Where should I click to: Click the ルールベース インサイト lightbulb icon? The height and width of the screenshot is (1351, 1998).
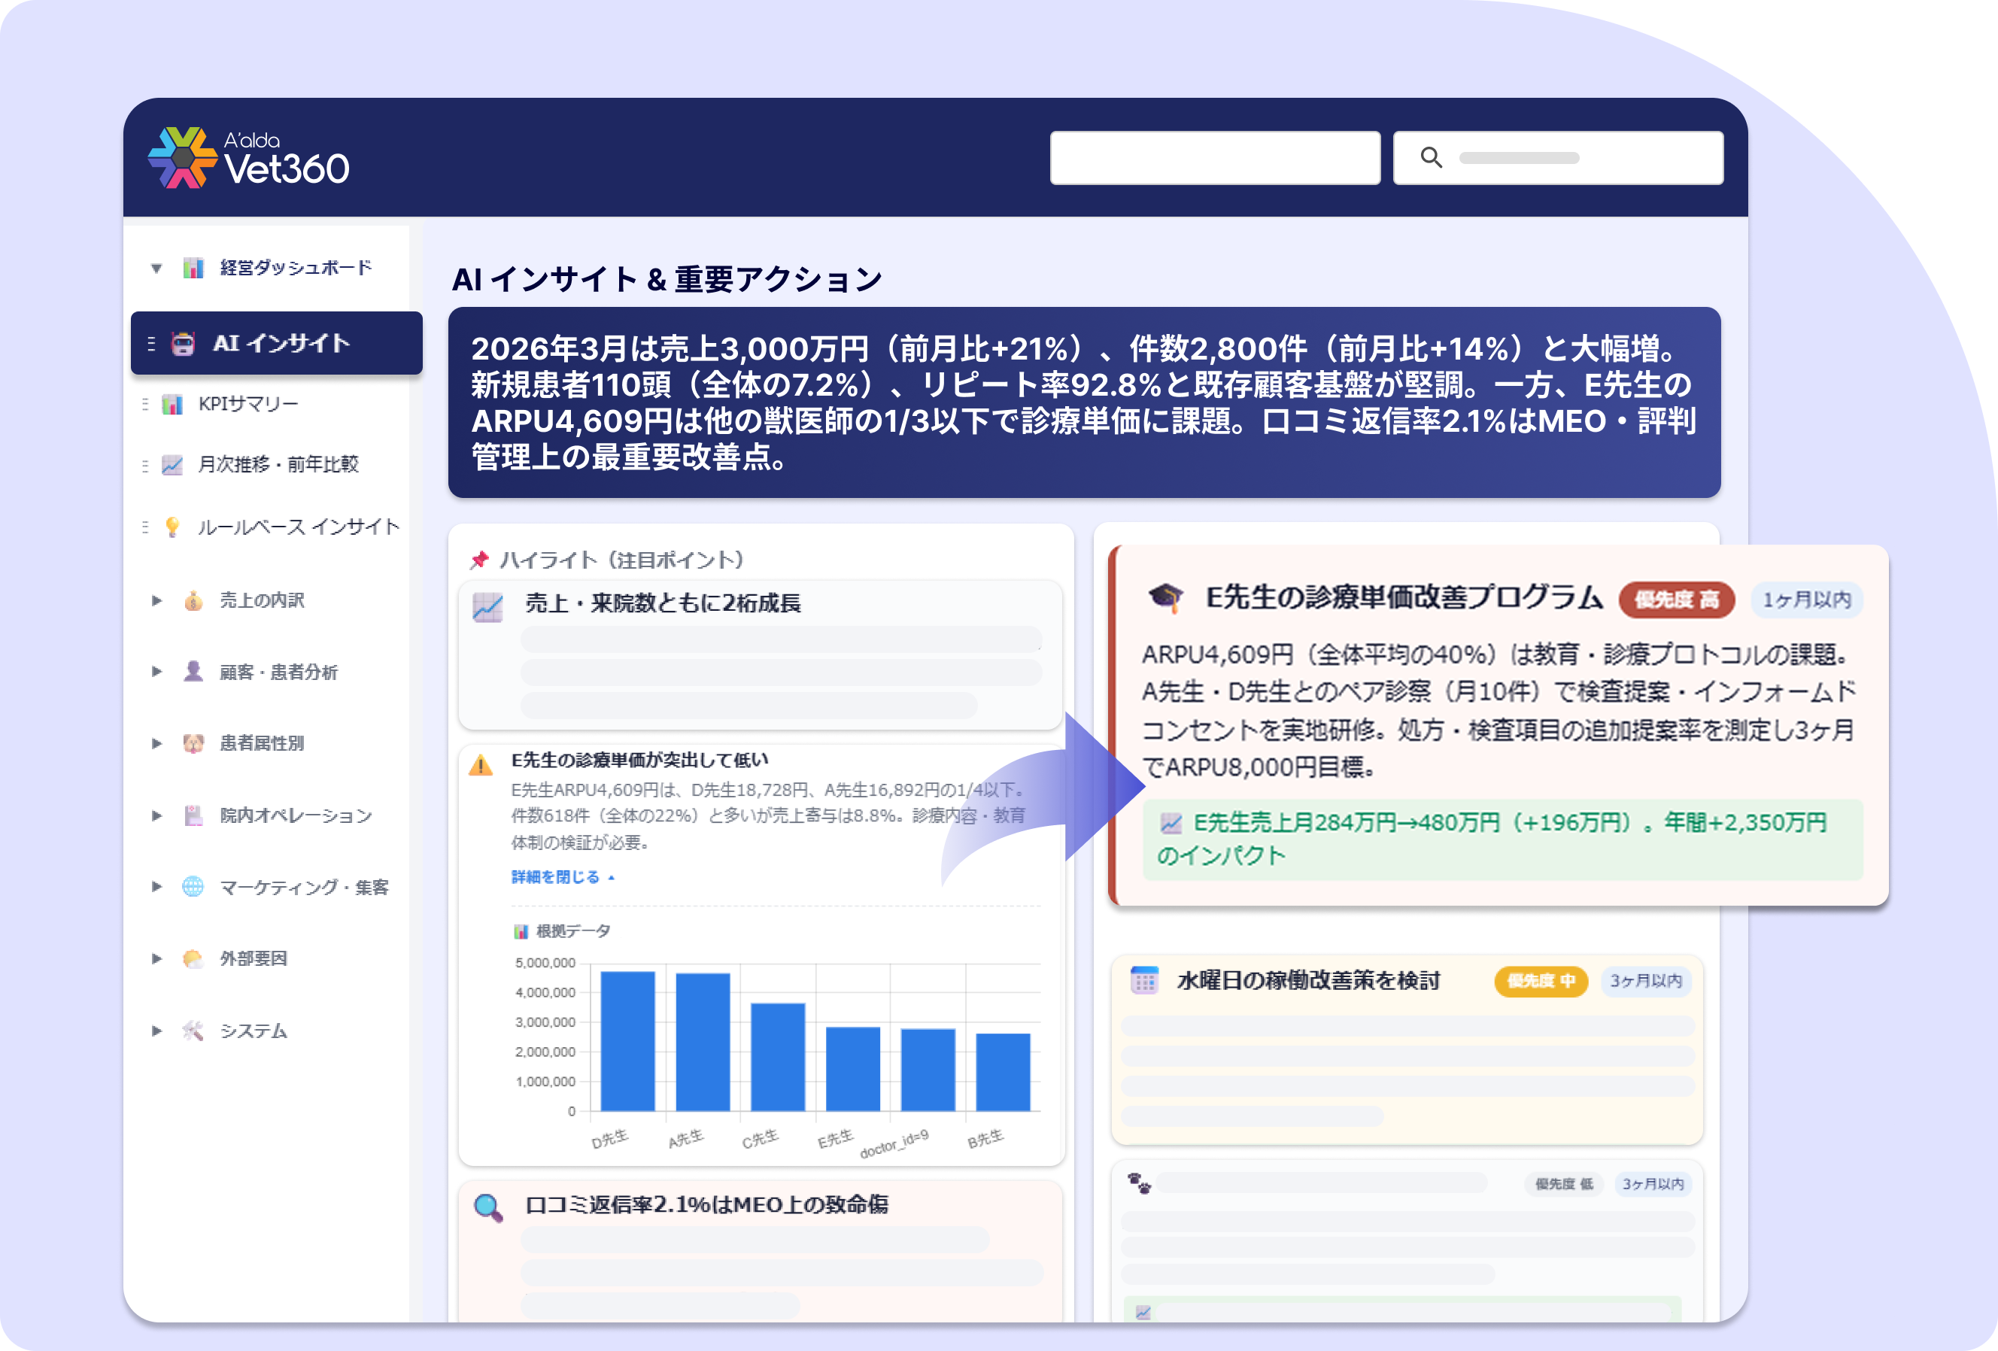click(x=173, y=527)
